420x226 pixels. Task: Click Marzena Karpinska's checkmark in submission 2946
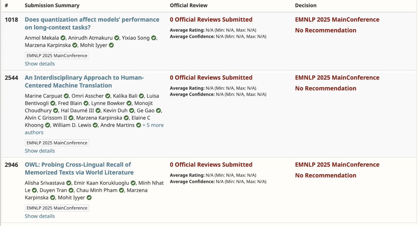52,197
